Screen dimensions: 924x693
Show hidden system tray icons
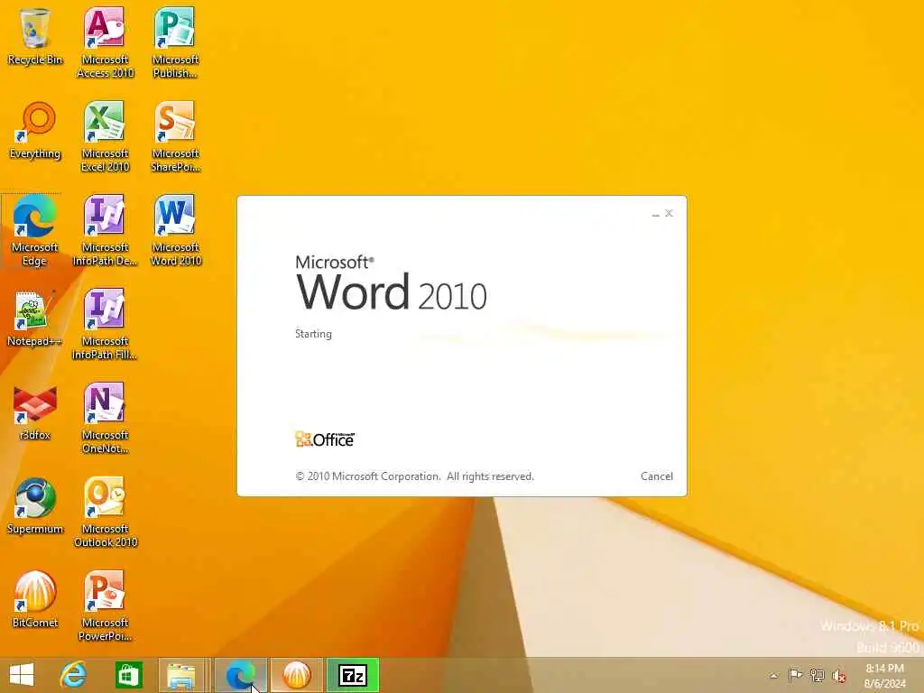tap(773, 676)
